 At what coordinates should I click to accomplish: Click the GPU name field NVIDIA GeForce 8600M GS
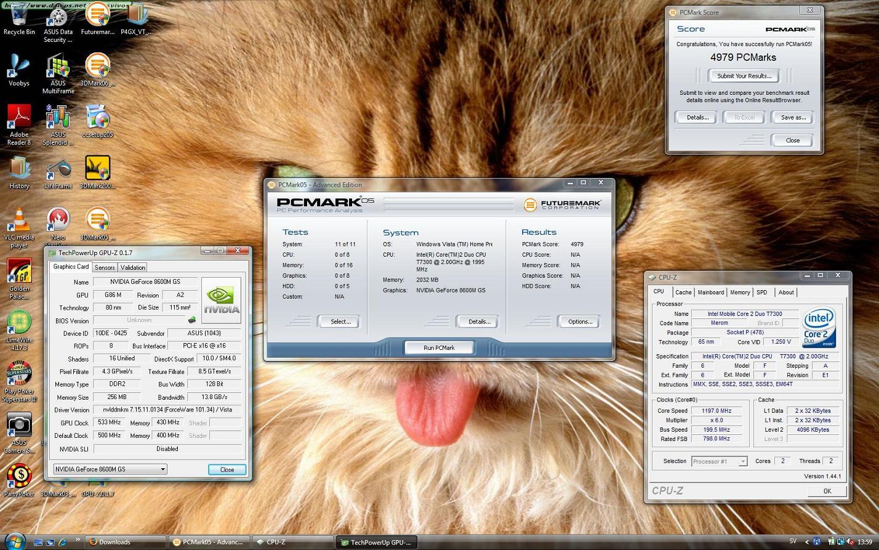point(145,282)
